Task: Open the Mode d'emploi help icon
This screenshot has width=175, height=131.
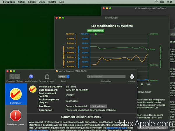Action: point(31,77)
